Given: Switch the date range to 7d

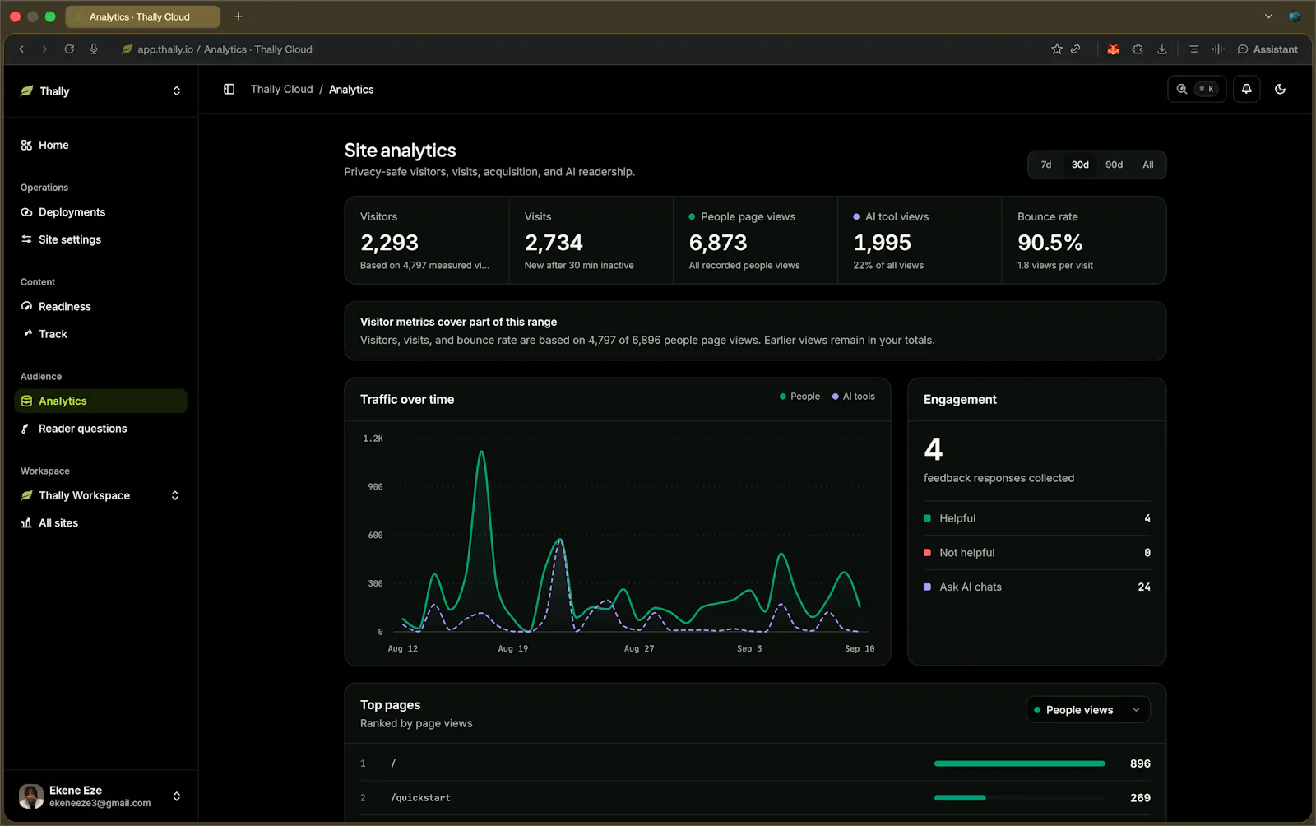Looking at the screenshot, I should (x=1046, y=165).
